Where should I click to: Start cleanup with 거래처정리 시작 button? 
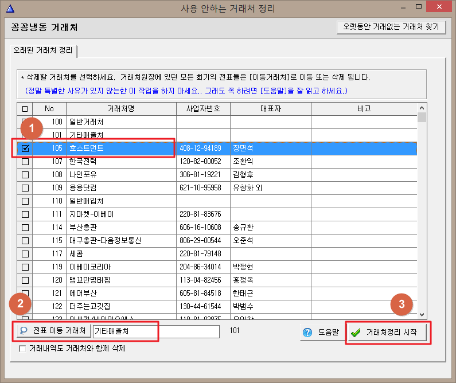pyautogui.click(x=387, y=333)
